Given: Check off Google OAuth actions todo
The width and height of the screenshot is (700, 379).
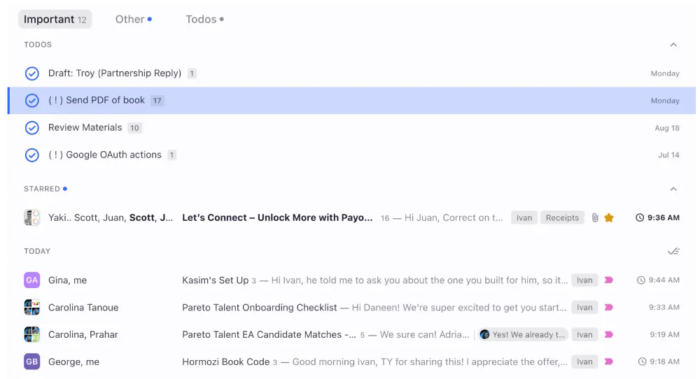Looking at the screenshot, I should click(31, 155).
